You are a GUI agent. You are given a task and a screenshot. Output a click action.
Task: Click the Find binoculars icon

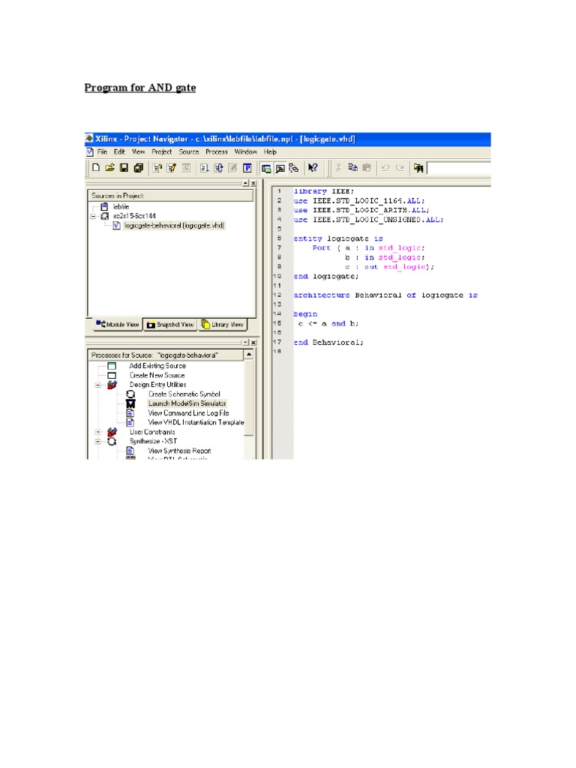click(x=418, y=168)
